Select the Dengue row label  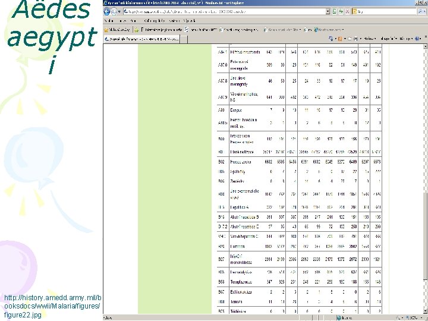(236, 110)
